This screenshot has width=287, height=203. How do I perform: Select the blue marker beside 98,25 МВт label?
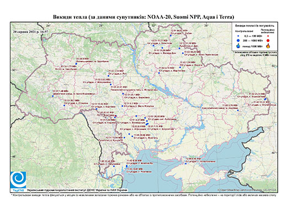183,53
